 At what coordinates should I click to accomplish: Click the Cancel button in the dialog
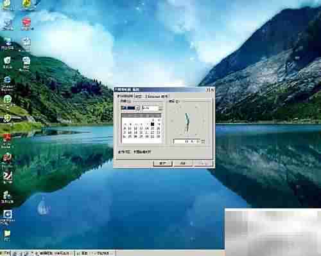point(183,163)
